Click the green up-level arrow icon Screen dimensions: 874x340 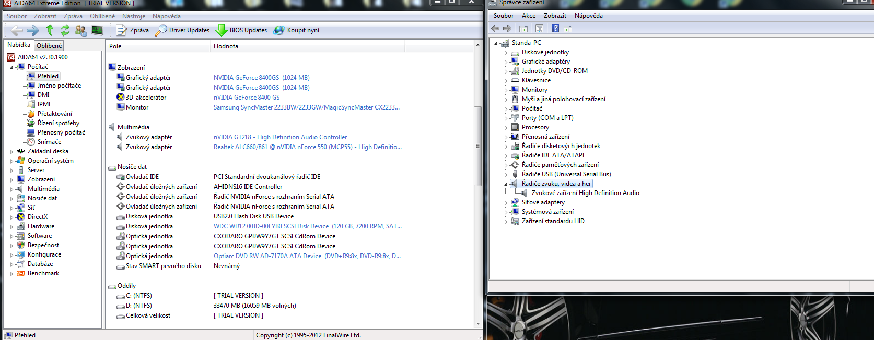[50, 30]
